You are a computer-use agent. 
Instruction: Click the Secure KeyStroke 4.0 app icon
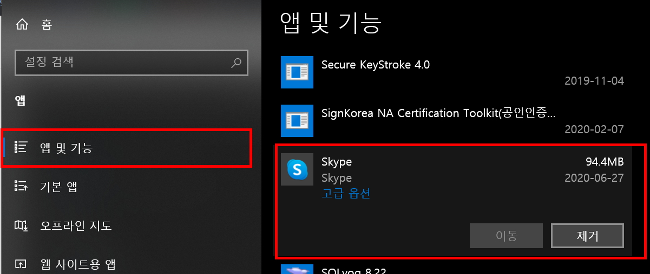tap(297, 72)
